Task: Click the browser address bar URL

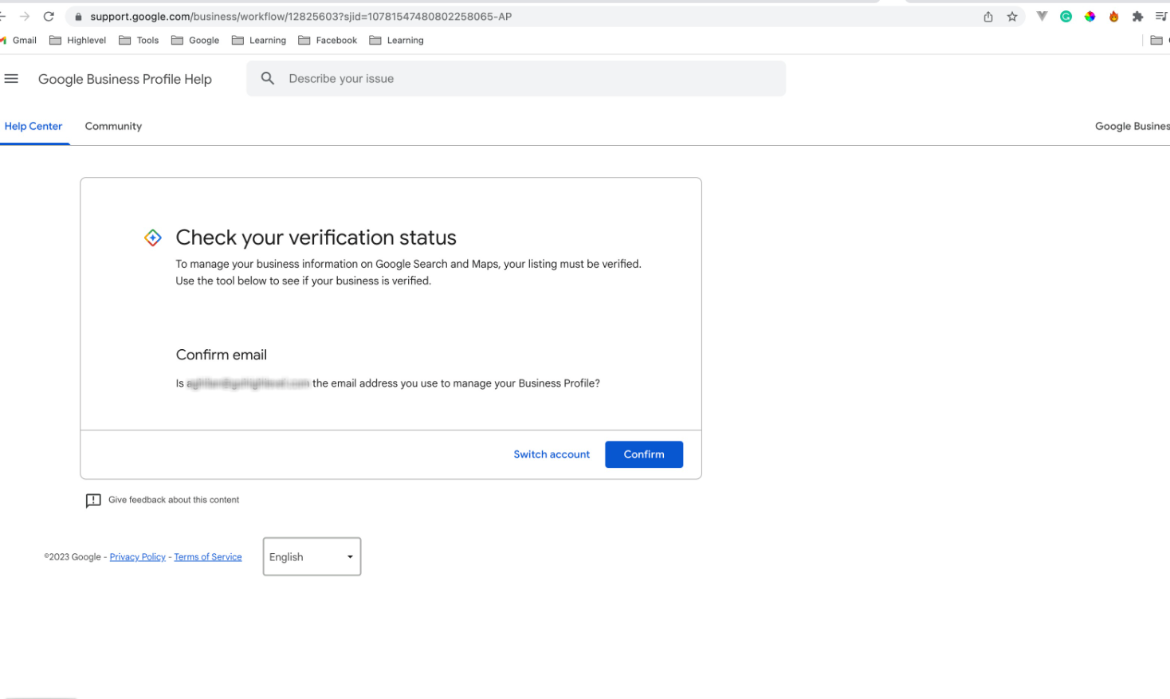Action: tap(301, 16)
